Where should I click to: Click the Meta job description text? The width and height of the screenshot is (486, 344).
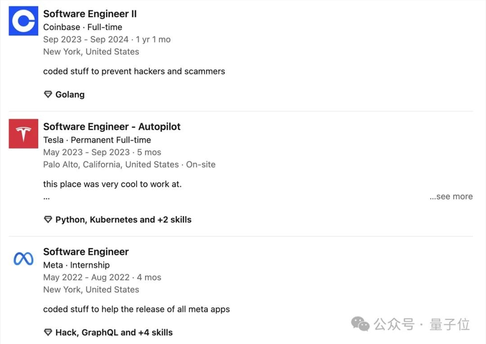[137, 309]
